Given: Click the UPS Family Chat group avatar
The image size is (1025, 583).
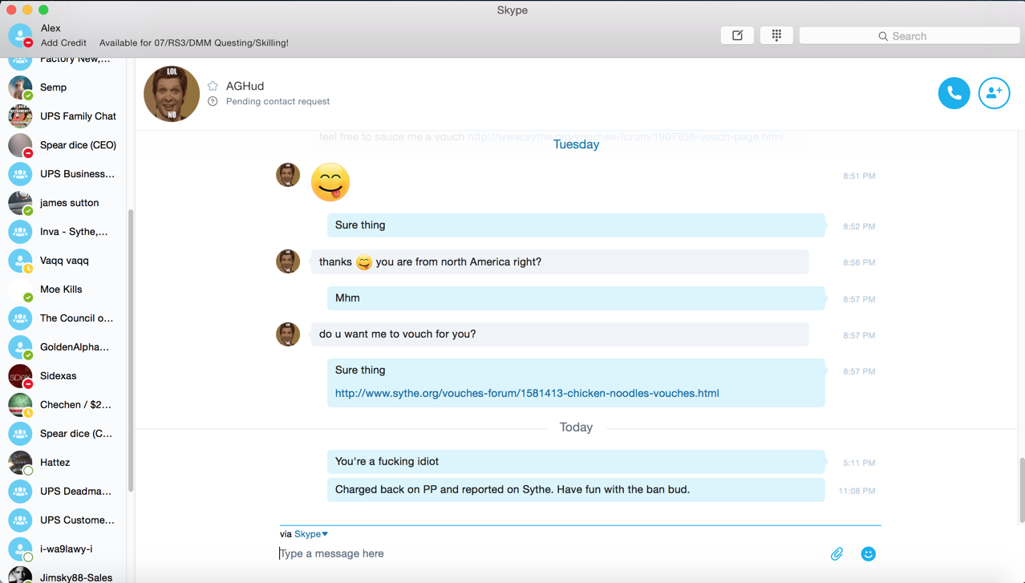Looking at the screenshot, I should [20, 116].
